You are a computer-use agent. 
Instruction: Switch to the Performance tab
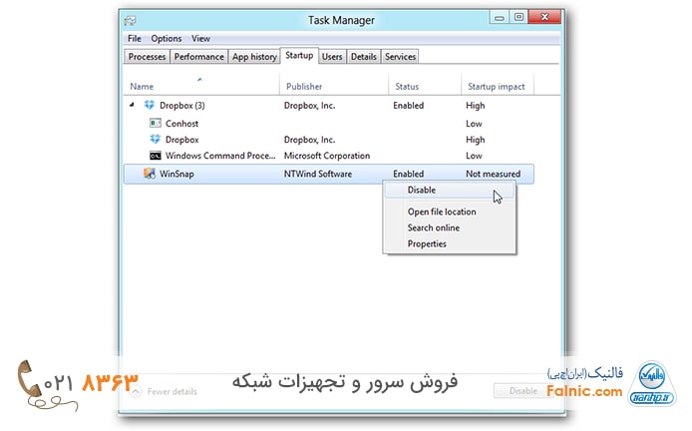click(x=198, y=57)
